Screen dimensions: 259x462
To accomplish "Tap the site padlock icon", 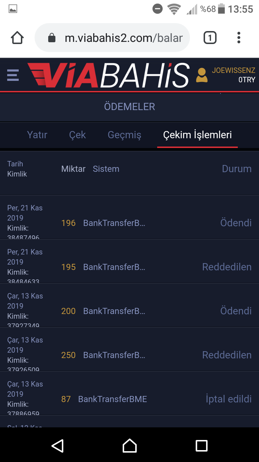I will pos(52,38).
